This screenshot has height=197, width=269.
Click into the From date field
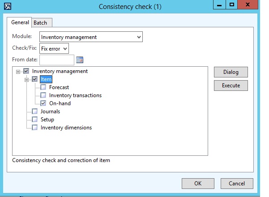[x=57, y=60]
